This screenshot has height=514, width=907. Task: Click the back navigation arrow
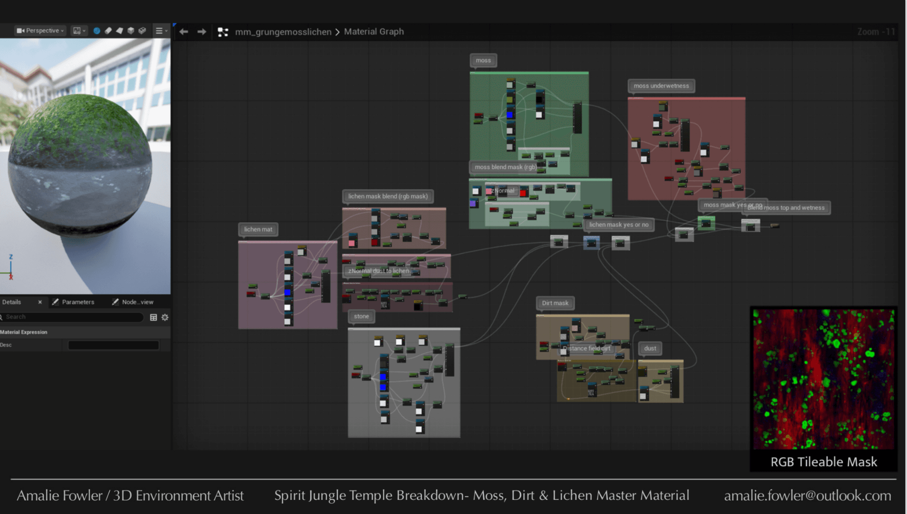click(x=184, y=32)
